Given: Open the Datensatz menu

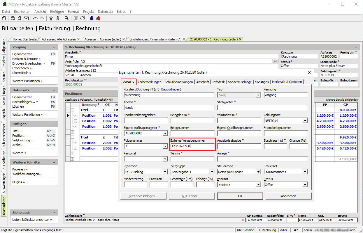Looking at the screenshot, I should [x=105, y=12].
